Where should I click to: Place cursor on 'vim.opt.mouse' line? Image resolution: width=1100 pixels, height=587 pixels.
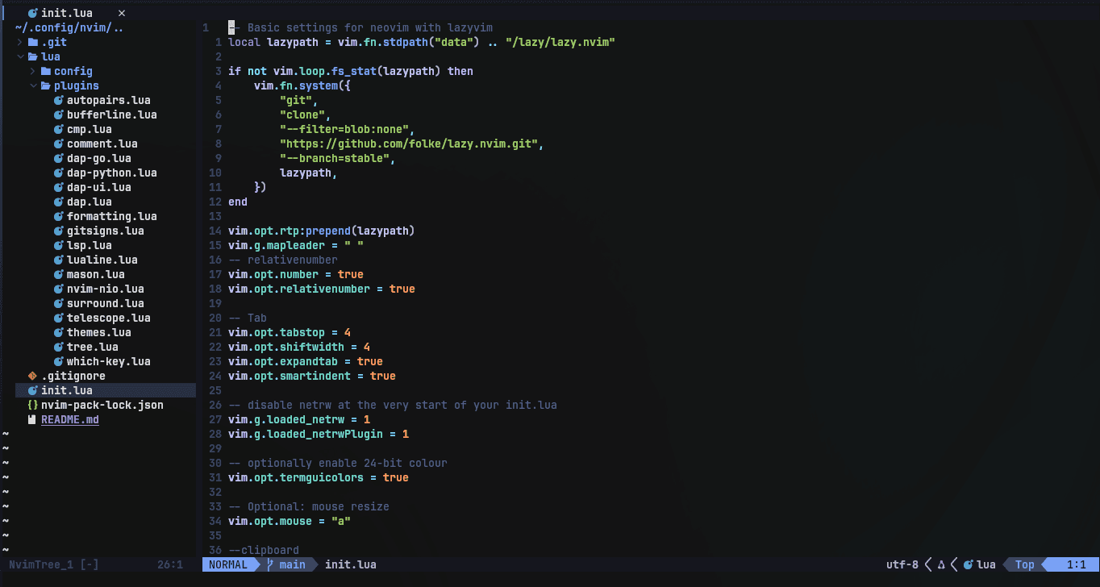coord(290,521)
